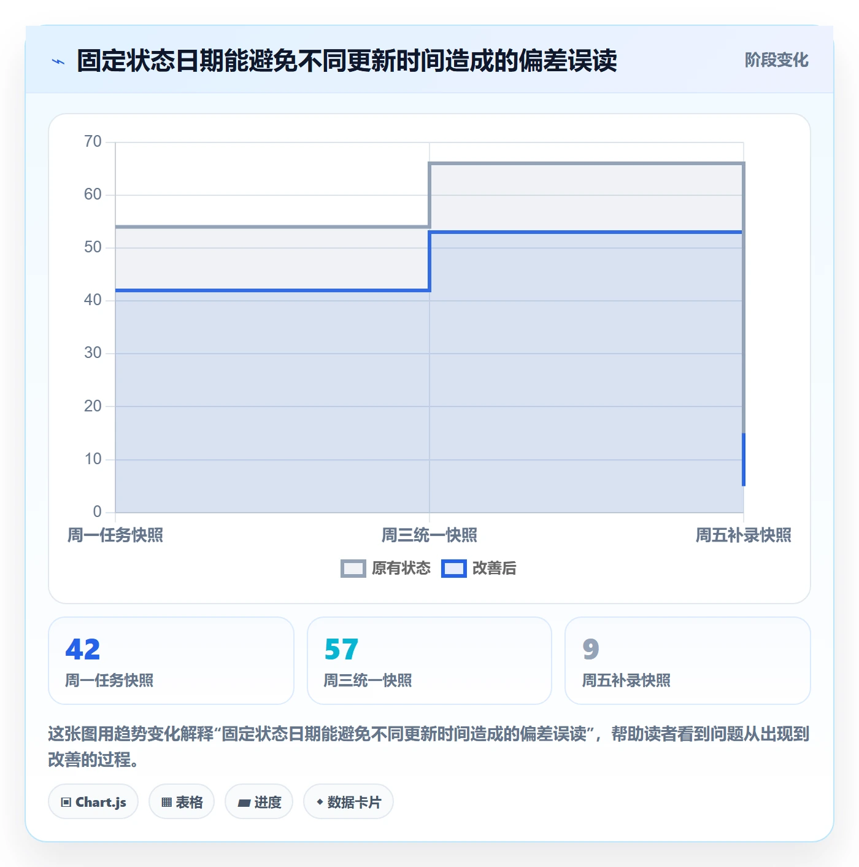Image resolution: width=859 pixels, height=867 pixels.
Task: Select the 进度 tag chip
Action: click(259, 801)
